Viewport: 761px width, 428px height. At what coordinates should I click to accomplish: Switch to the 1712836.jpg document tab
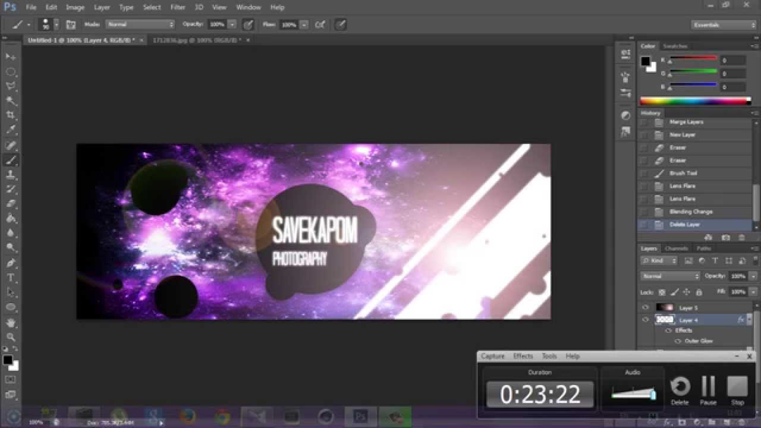pyautogui.click(x=197, y=40)
